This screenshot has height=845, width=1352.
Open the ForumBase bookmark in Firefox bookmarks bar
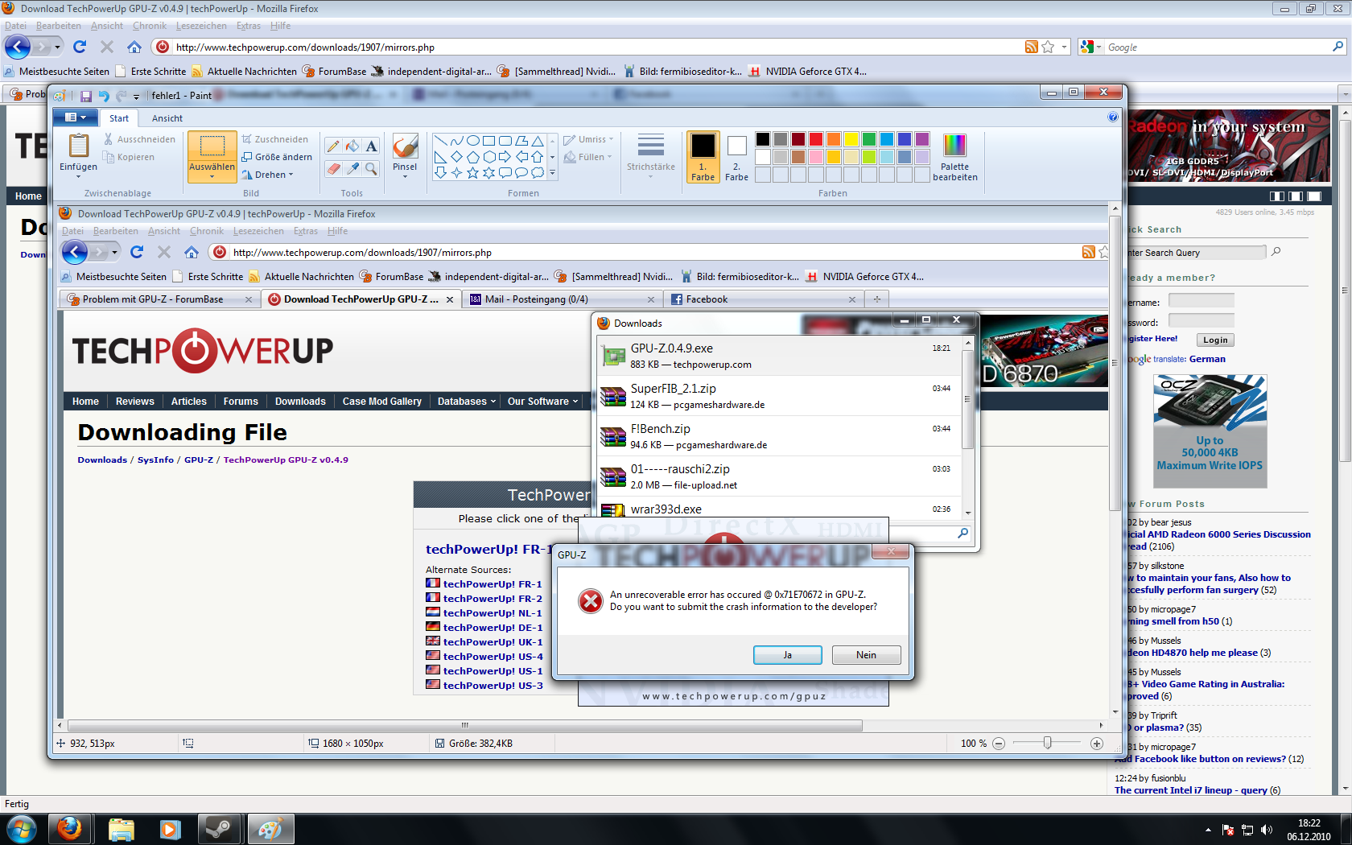click(334, 72)
